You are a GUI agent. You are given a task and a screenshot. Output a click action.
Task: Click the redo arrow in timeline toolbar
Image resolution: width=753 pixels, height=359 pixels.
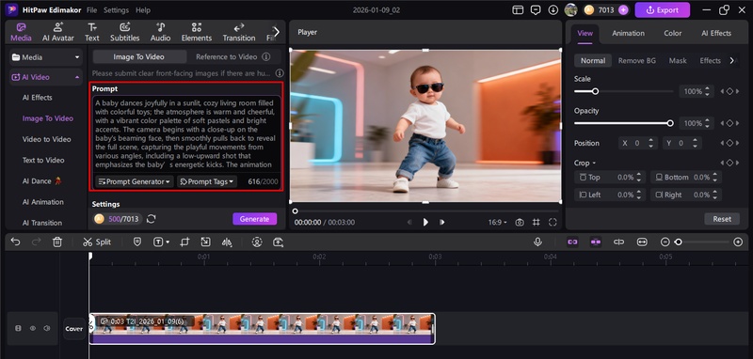pos(37,242)
